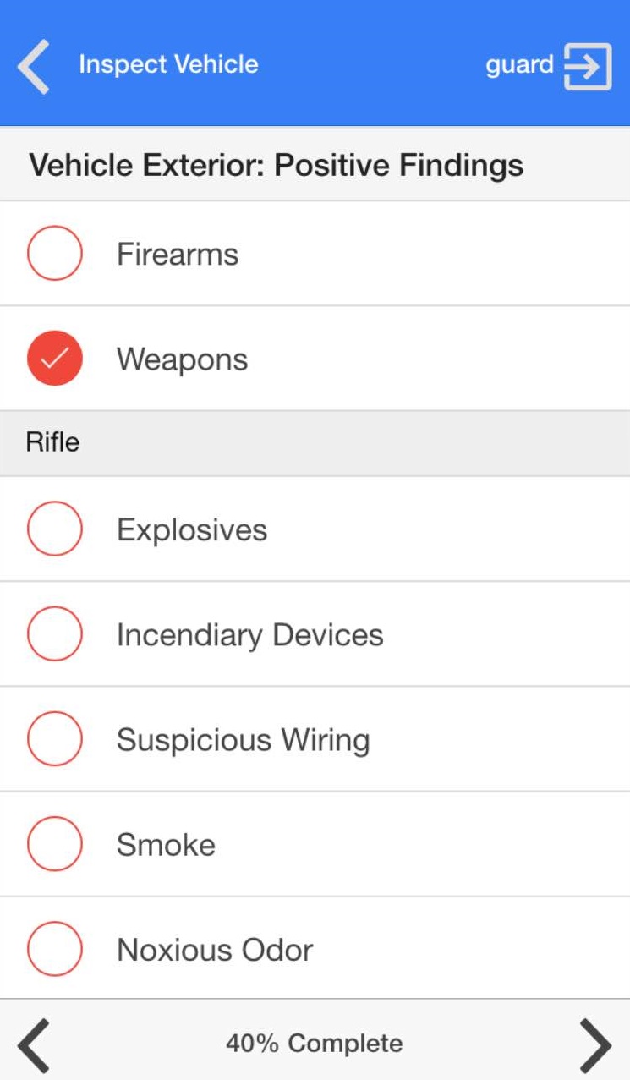This screenshot has height=1080, width=630.
Task: Go to previous page with the bottom-left chevron
Action: pos(34,1044)
